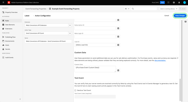
Task: Open the comments panel icon
Action: [185, 22]
